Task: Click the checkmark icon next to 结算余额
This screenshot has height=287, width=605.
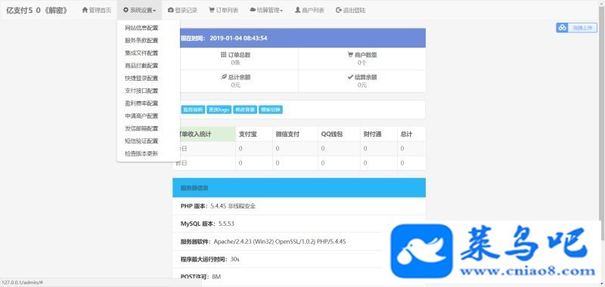Action: [x=350, y=77]
